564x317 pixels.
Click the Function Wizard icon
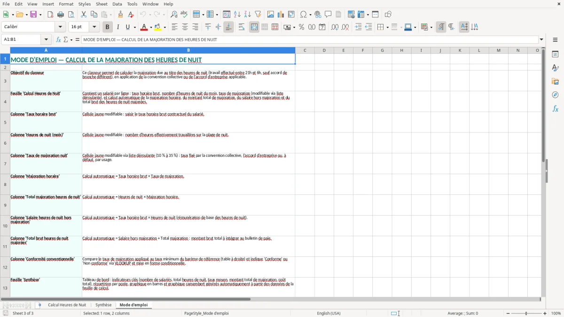[x=59, y=40]
